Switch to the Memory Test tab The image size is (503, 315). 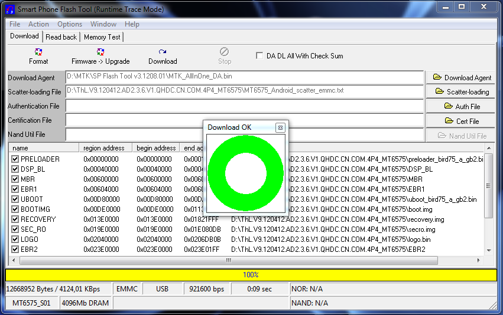point(102,37)
